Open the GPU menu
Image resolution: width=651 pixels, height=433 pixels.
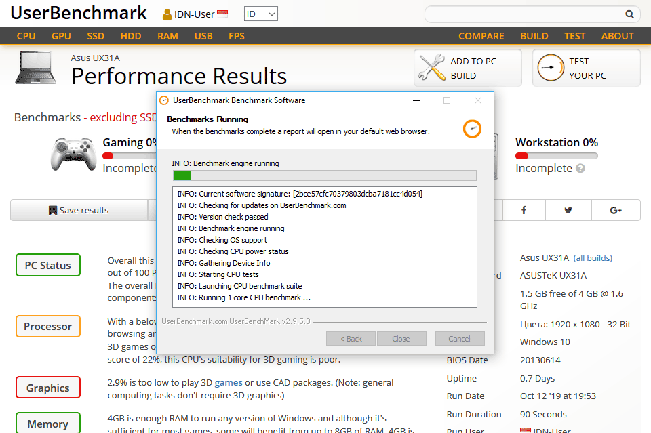click(x=61, y=36)
